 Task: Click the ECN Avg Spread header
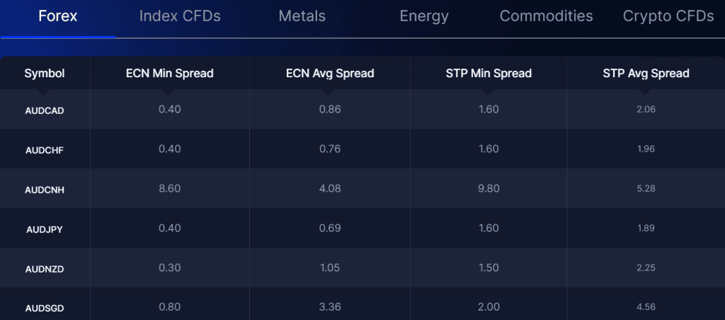pyautogui.click(x=329, y=73)
